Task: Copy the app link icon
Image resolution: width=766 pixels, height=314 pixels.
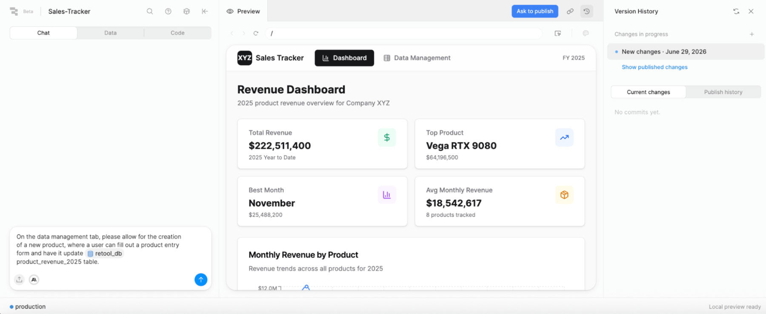Action: (570, 11)
